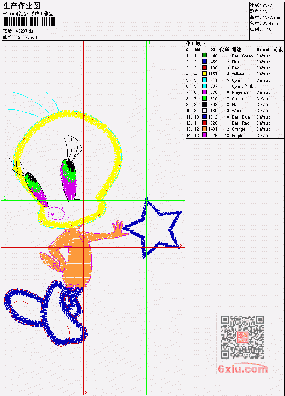Click the Dark Blue description text

(240, 117)
